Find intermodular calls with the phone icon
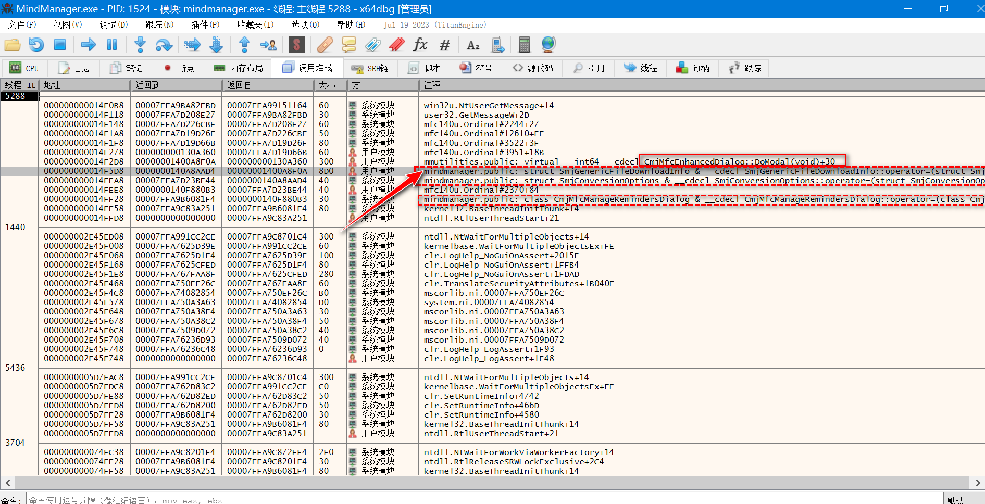Viewport: 985px width, 504px height. pos(497,45)
